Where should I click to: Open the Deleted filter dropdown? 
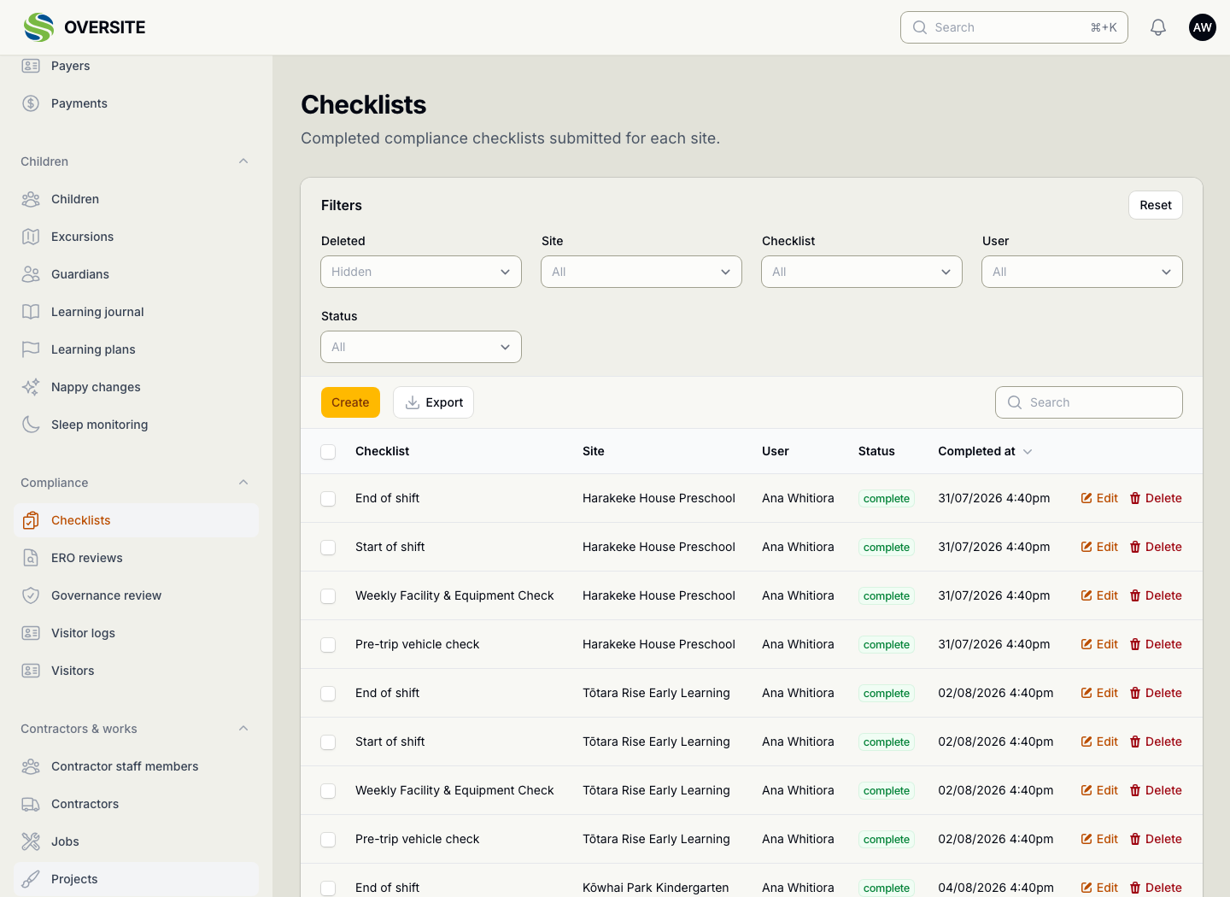(421, 272)
